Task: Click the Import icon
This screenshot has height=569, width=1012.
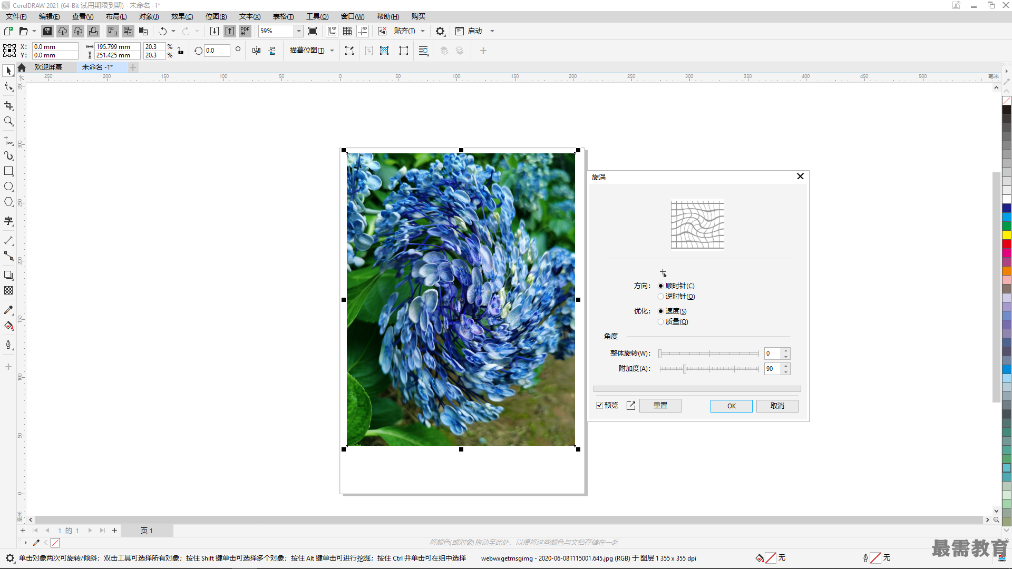Action: [215, 31]
